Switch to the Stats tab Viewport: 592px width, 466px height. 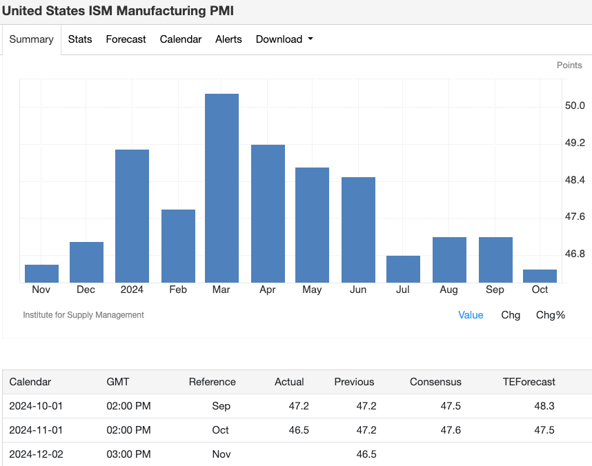79,39
